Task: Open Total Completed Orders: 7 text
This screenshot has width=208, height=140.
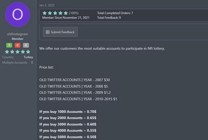Action: (x=115, y=13)
